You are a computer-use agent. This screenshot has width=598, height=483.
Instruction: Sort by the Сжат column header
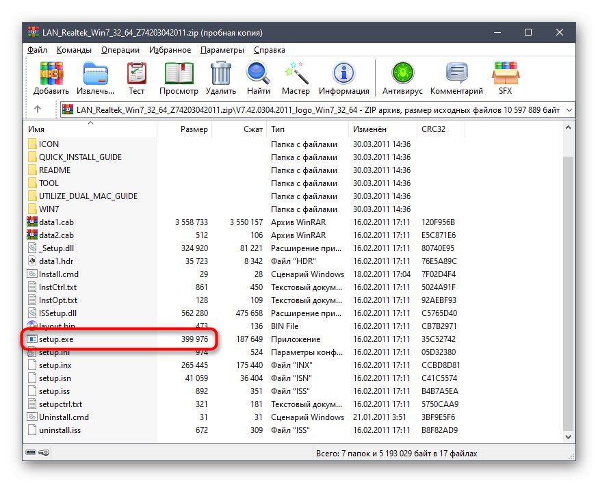click(239, 129)
